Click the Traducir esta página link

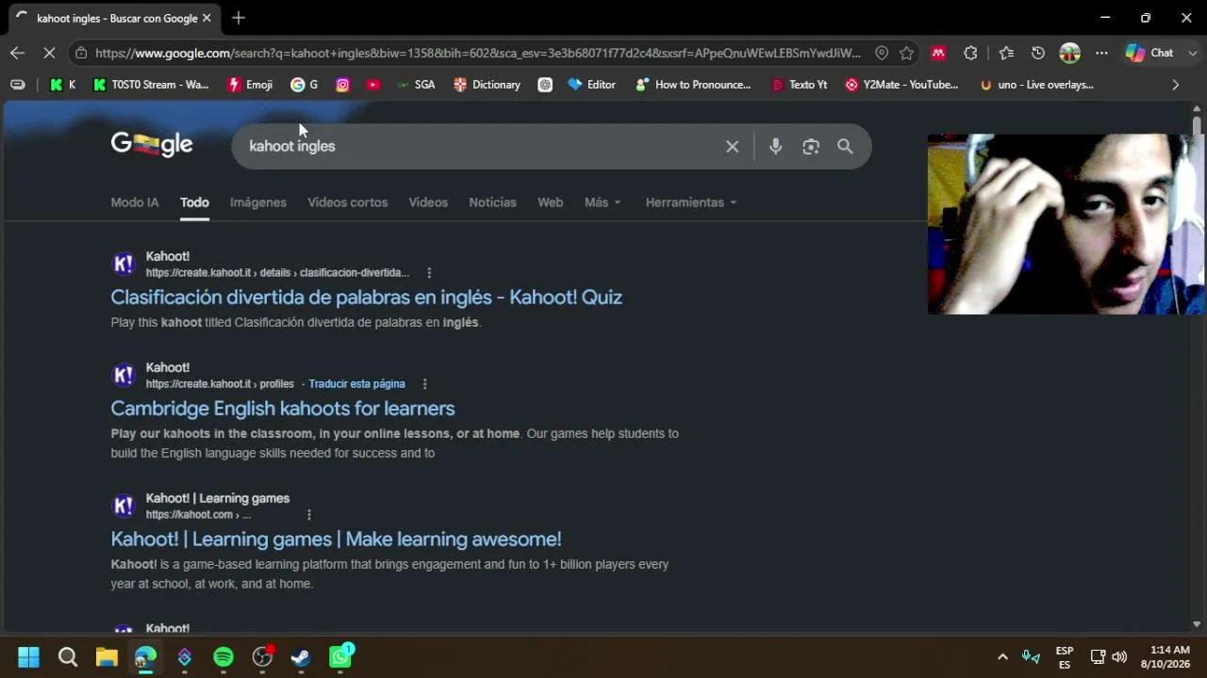(356, 384)
